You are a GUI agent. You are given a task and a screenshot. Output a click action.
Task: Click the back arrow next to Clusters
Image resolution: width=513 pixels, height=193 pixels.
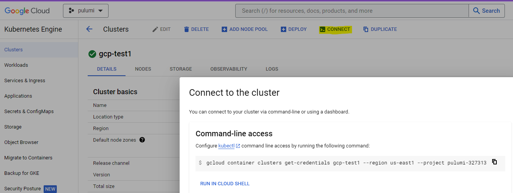pyautogui.click(x=89, y=29)
